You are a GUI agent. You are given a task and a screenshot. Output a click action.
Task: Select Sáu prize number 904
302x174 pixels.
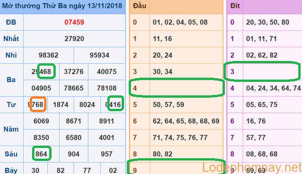[x=73, y=154]
